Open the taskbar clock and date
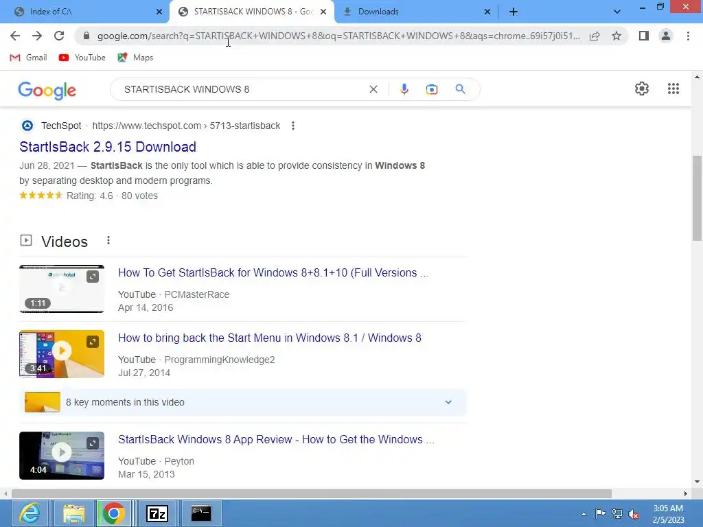The height and width of the screenshot is (527, 703). point(668,514)
